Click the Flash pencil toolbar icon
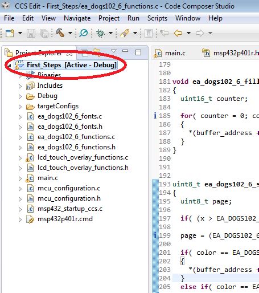The image size is (259, 293). [125, 33]
